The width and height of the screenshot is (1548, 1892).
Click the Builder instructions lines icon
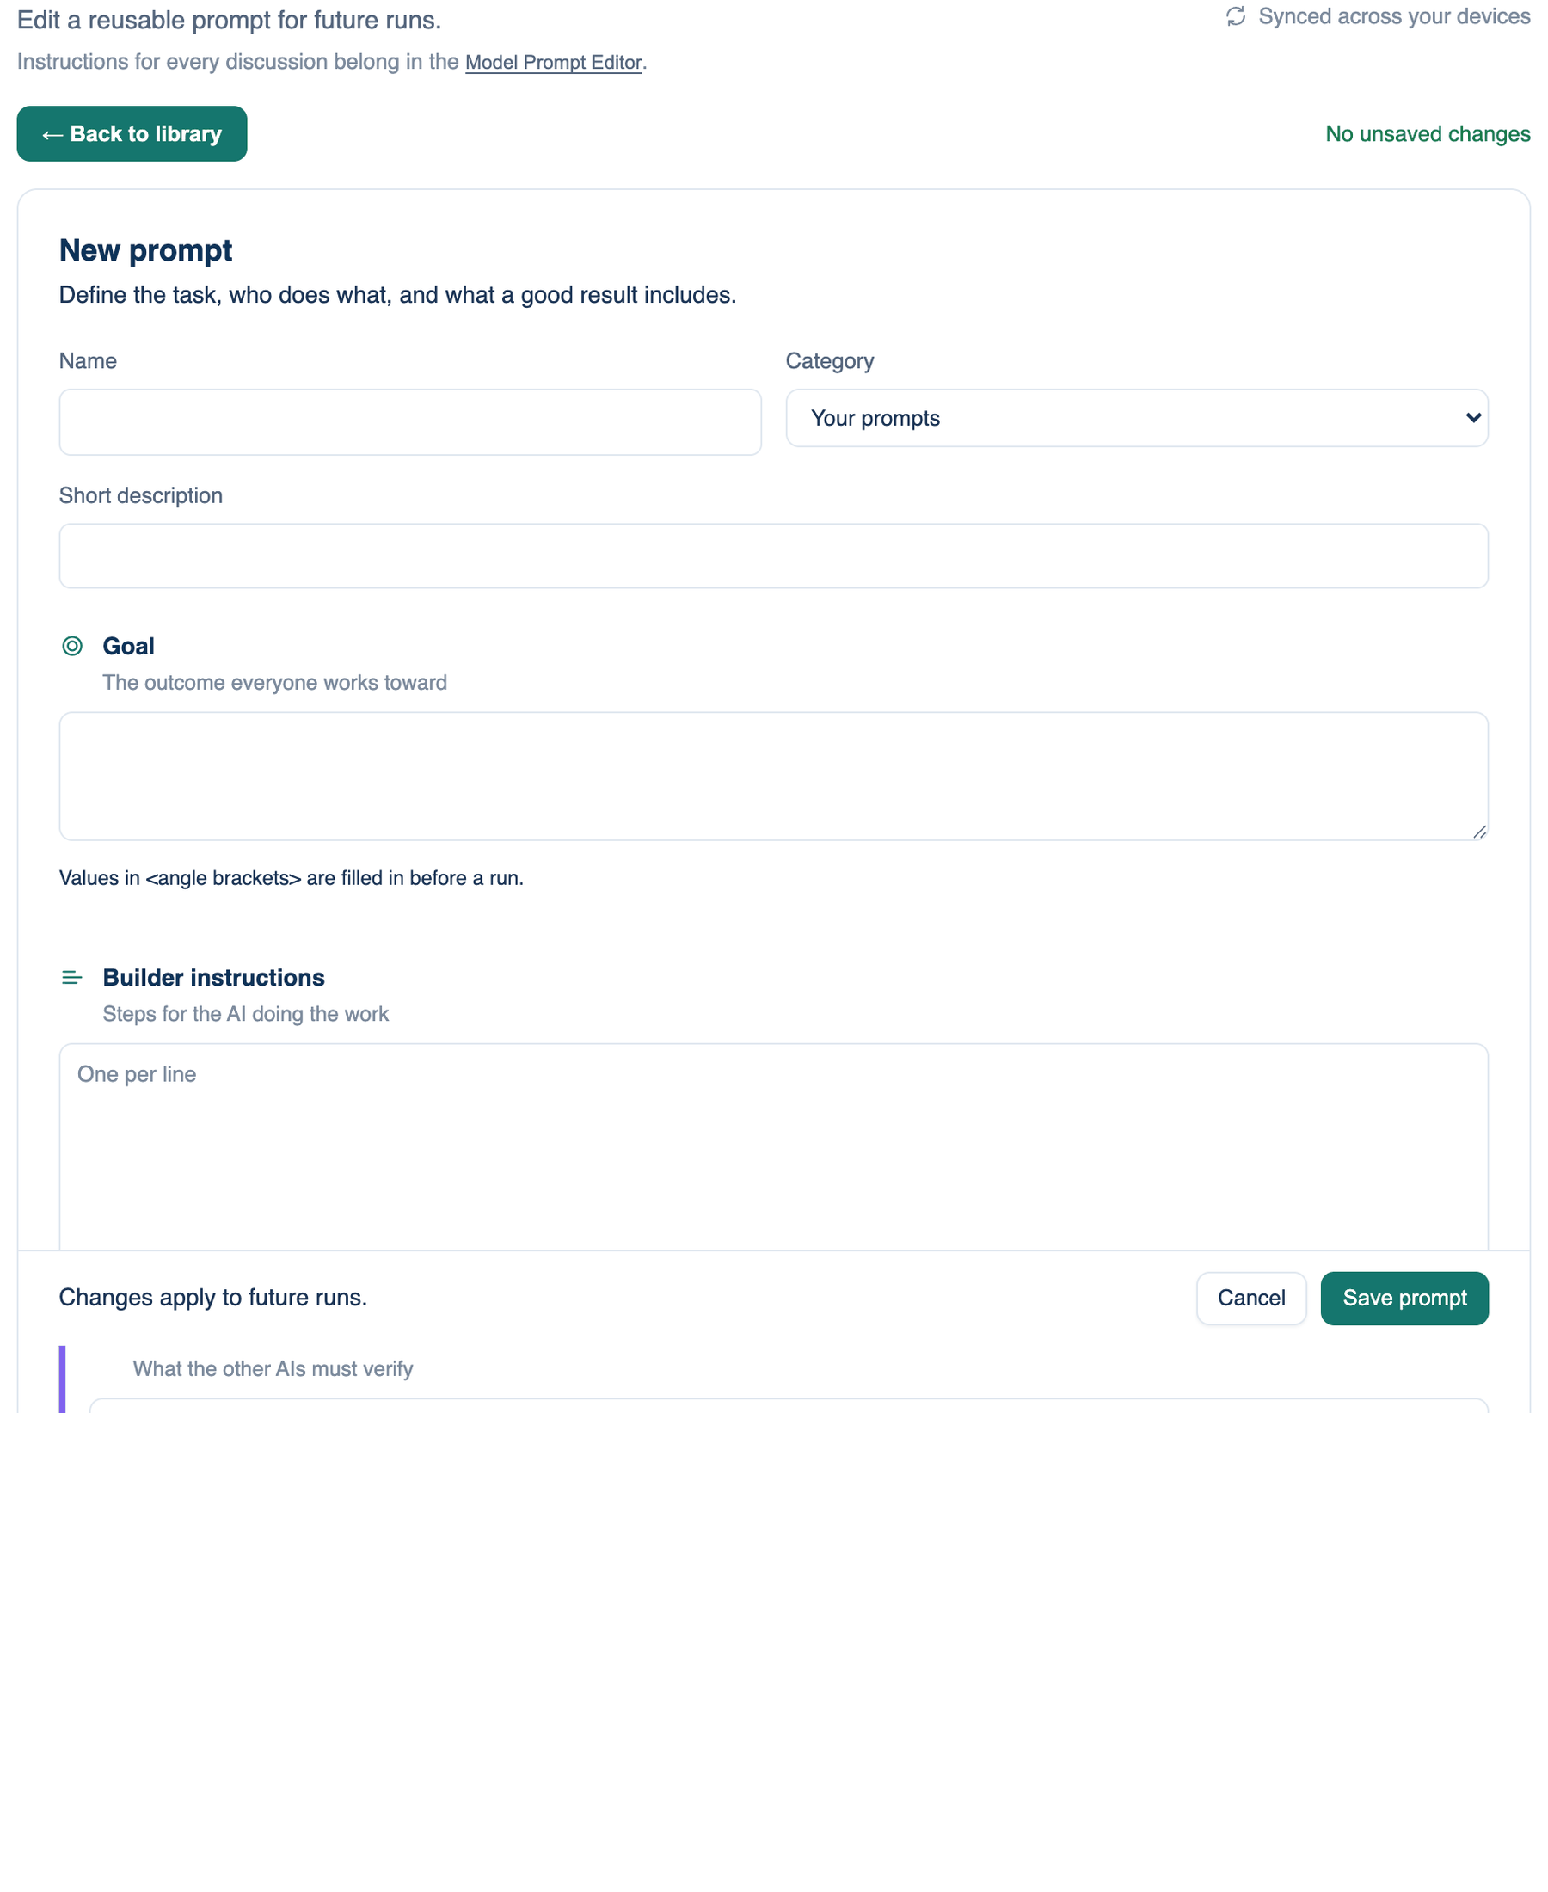72,977
